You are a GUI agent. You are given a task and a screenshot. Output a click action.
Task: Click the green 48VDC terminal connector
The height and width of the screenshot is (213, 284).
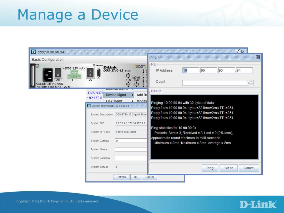point(74,75)
